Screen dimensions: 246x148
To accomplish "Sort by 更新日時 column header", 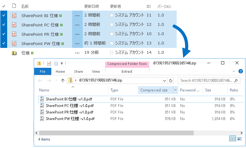I will point(91,6).
